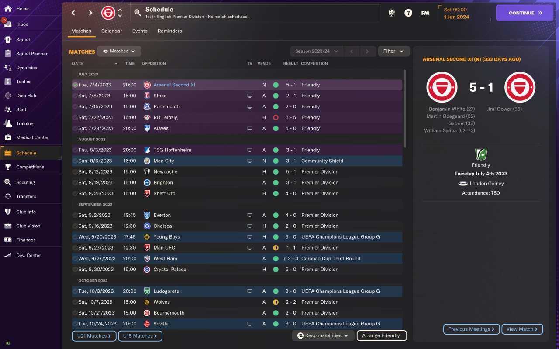This screenshot has width=559, height=349.
Task: Go to the Squad screen
Action: 23,40
